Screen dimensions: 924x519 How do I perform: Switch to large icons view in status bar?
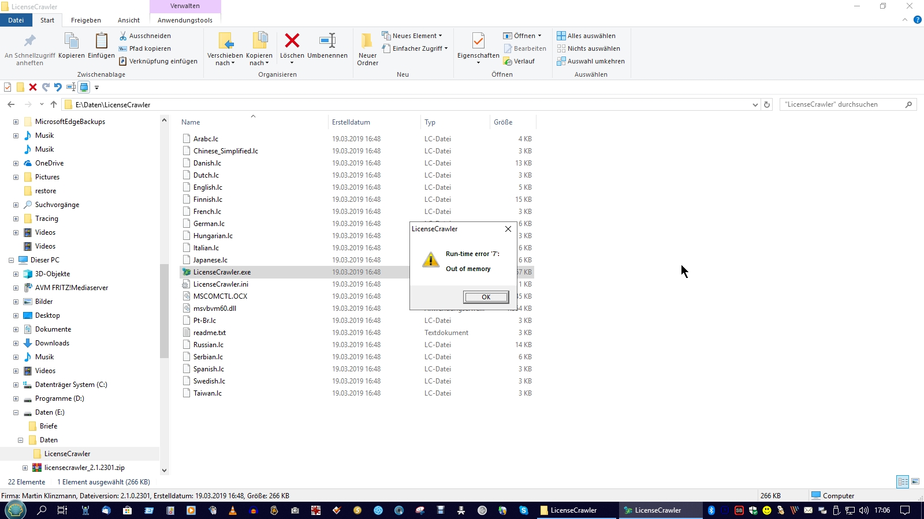(915, 482)
